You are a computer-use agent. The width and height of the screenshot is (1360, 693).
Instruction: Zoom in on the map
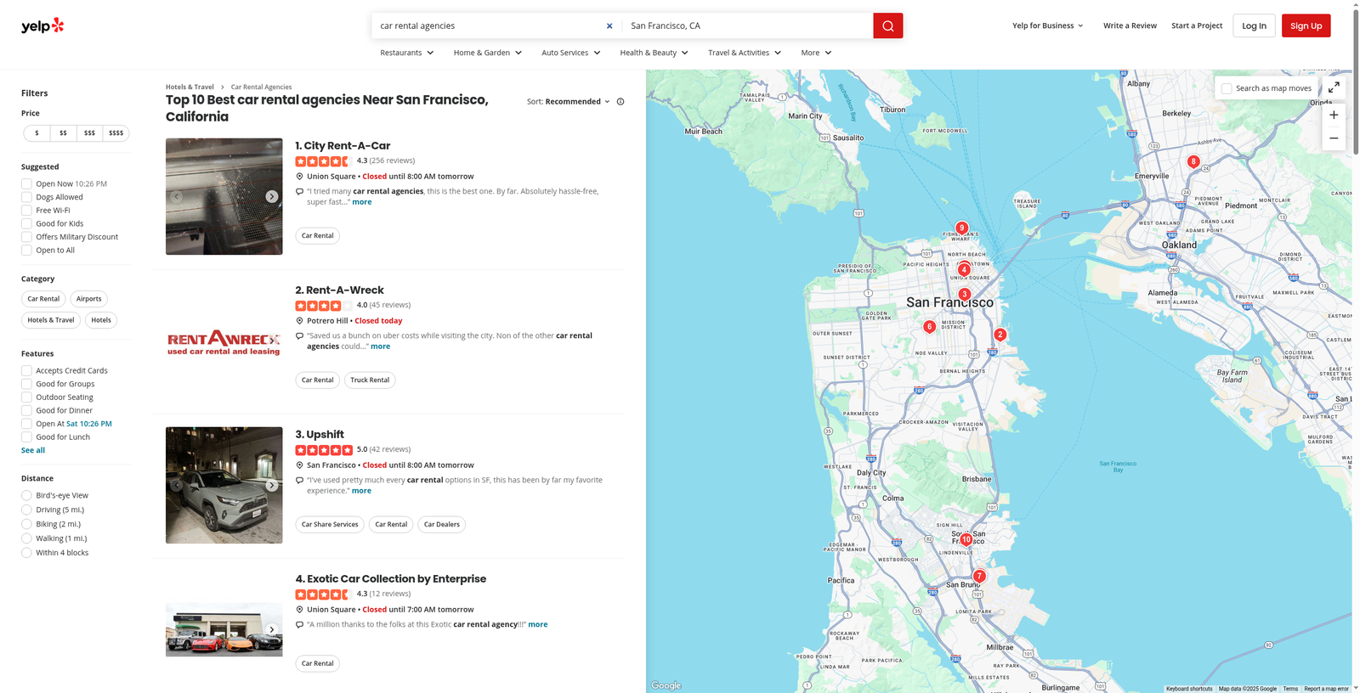1334,115
